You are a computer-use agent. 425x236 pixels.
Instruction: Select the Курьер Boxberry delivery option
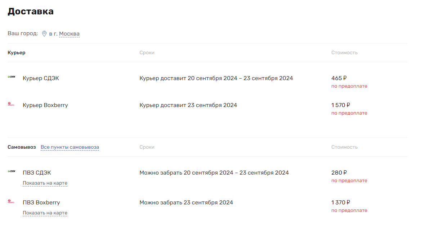coord(45,105)
